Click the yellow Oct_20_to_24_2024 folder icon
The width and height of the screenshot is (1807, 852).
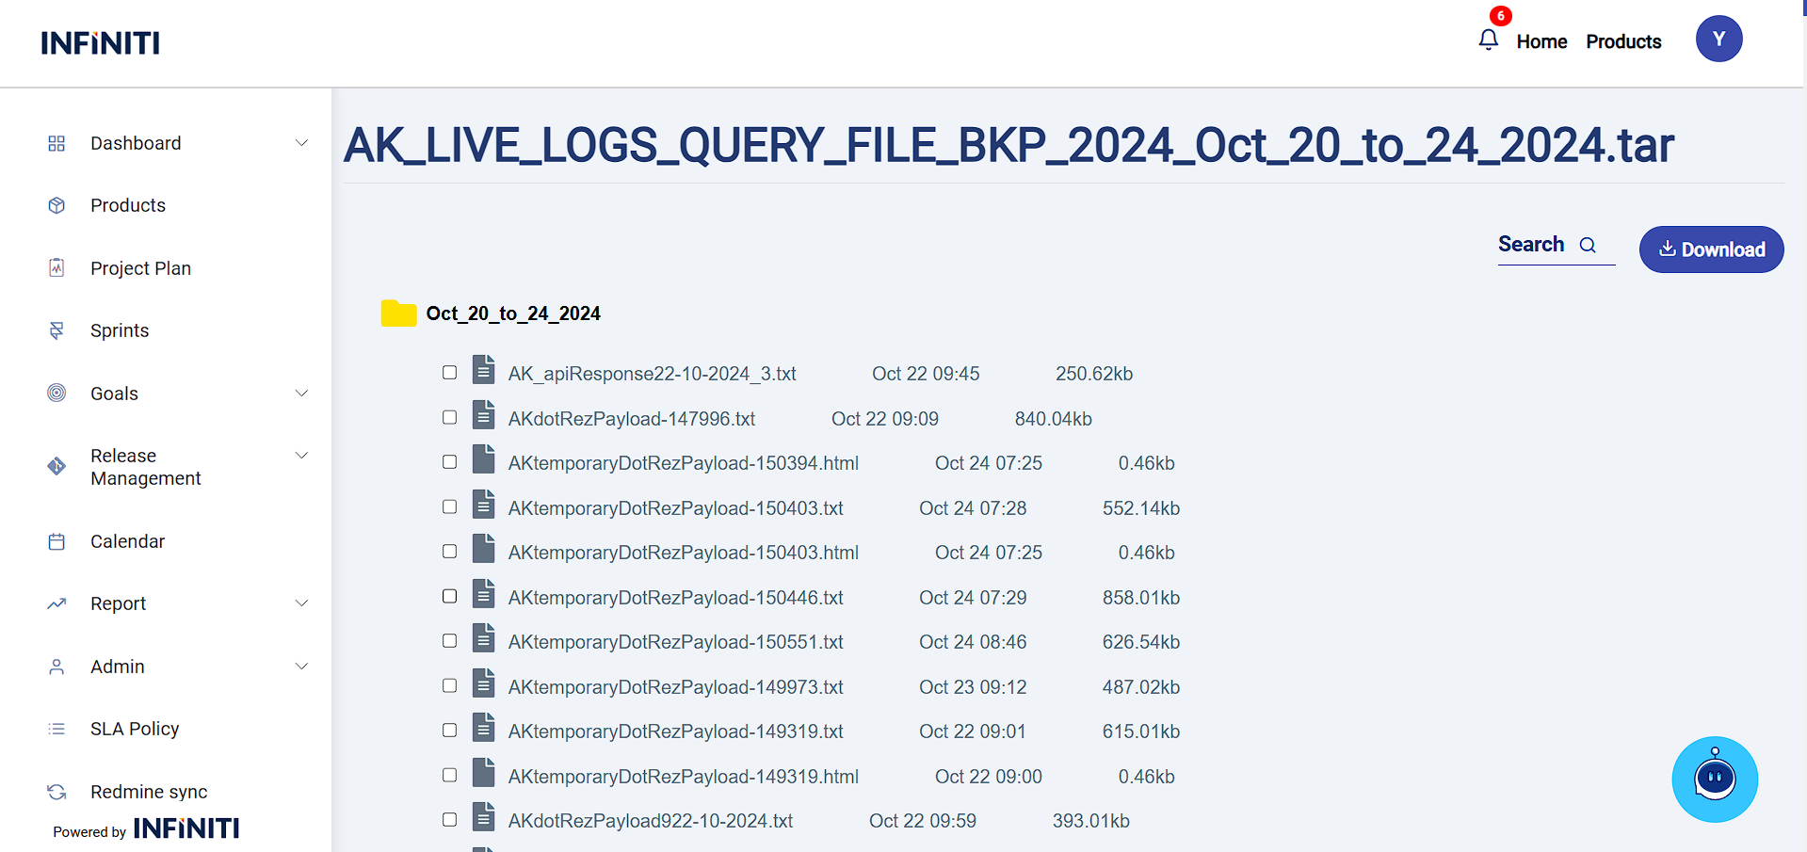tap(398, 313)
